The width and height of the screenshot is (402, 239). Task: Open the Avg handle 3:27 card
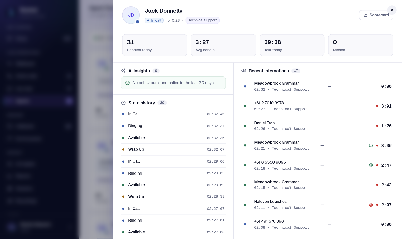223,45
